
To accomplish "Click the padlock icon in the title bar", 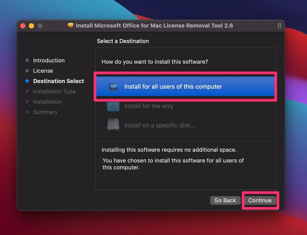I will (x=279, y=26).
